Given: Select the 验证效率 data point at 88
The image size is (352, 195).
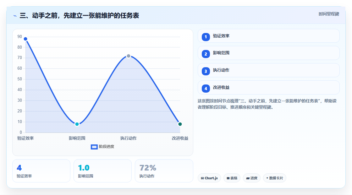Looking at the screenshot, I should coord(25,39).
